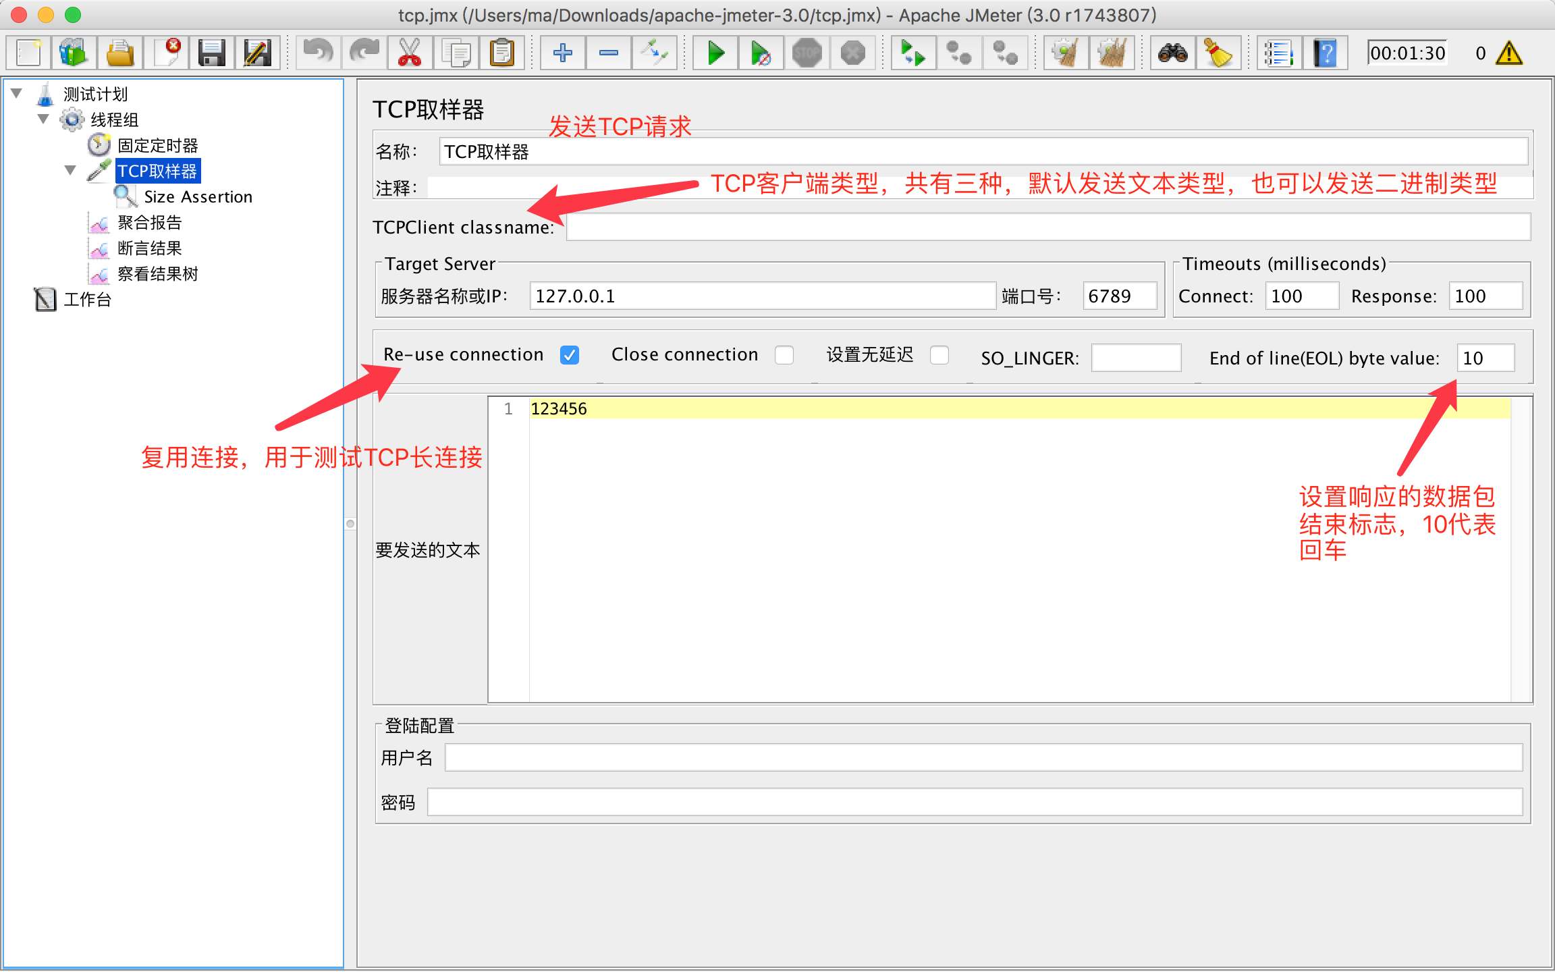Click the text-to-send editor line 123456
Viewport: 1555px width, 972px height.
[1019, 408]
